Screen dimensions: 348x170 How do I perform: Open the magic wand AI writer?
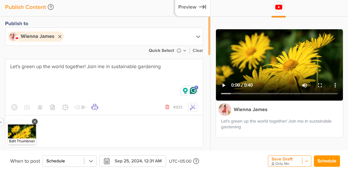point(193,107)
